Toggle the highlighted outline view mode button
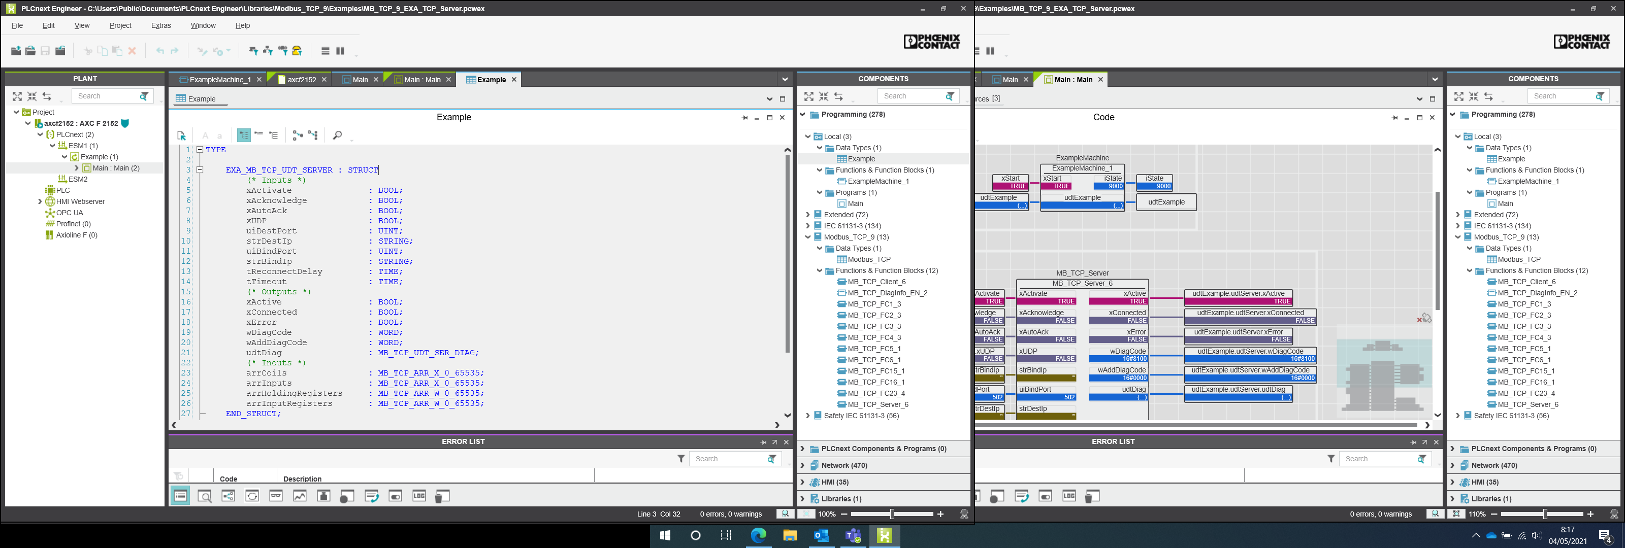This screenshot has height=548, width=1625. (x=244, y=135)
